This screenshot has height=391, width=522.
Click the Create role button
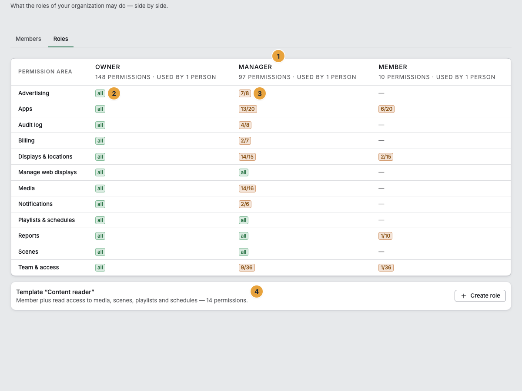480,295
